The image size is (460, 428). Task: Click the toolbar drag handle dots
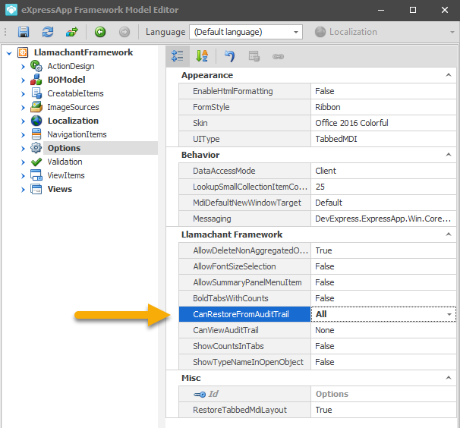click(5, 32)
